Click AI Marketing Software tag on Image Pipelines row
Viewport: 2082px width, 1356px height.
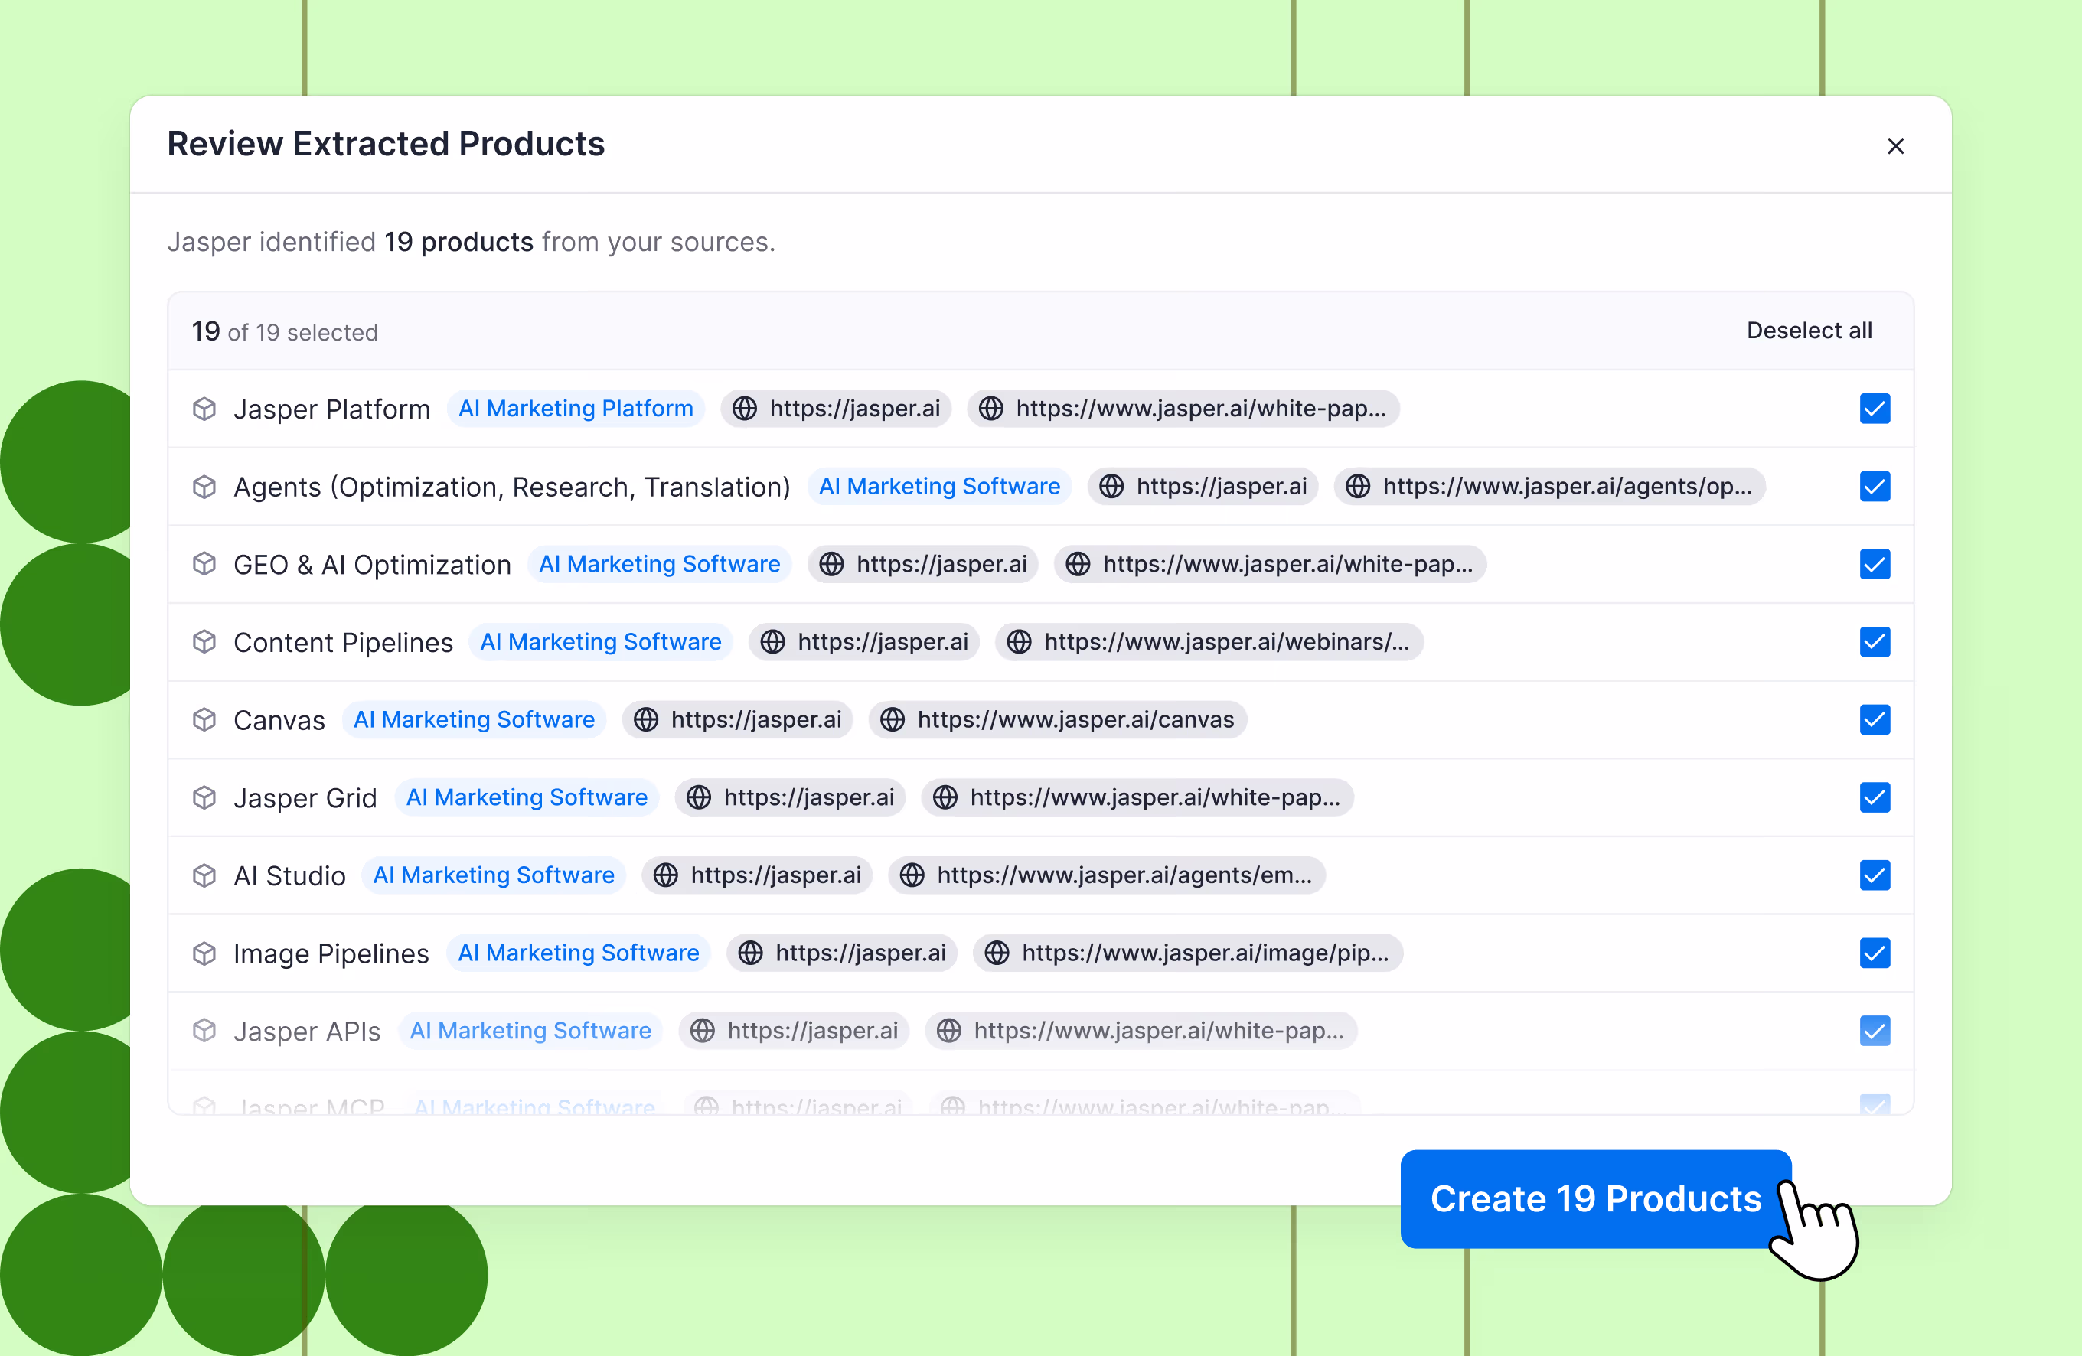[578, 953]
